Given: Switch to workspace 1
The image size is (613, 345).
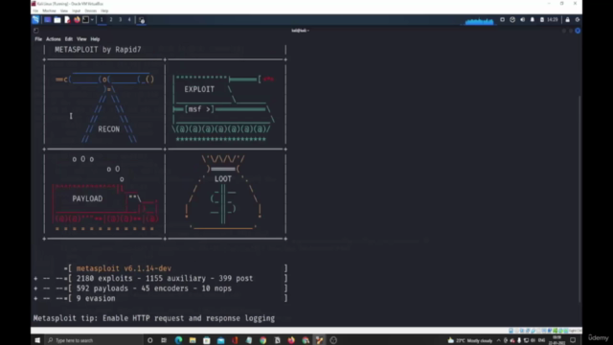Looking at the screenshot, I should coord(102,19).
